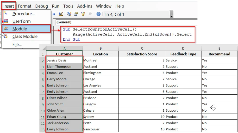Open the Help menu
Screen dimensions: 238x133
click(x=120, y=6)
